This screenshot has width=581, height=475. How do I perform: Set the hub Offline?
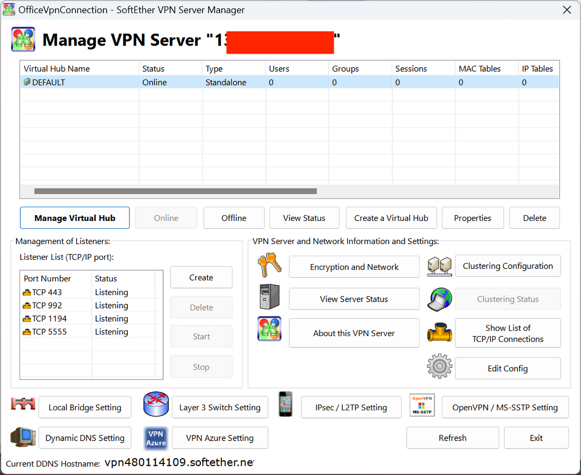pos(234,218)
